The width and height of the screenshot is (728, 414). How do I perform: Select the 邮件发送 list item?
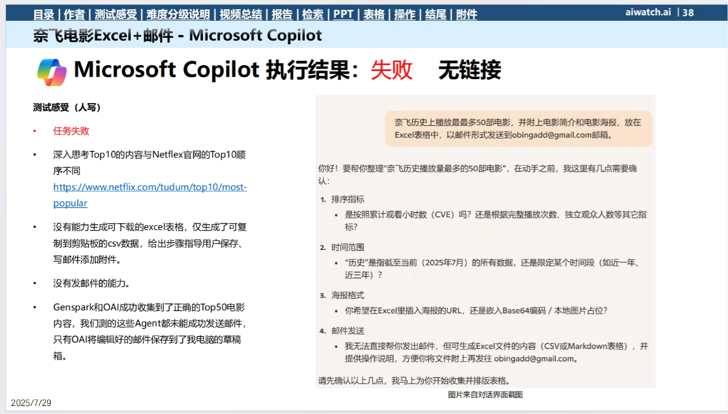pyautogui.click(x=348, y=331)
